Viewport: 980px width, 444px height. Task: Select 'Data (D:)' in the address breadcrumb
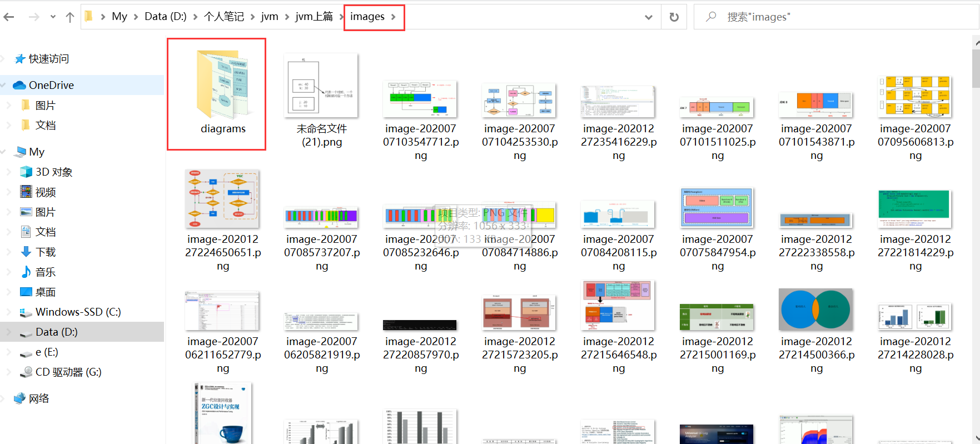tap(166, 17)
